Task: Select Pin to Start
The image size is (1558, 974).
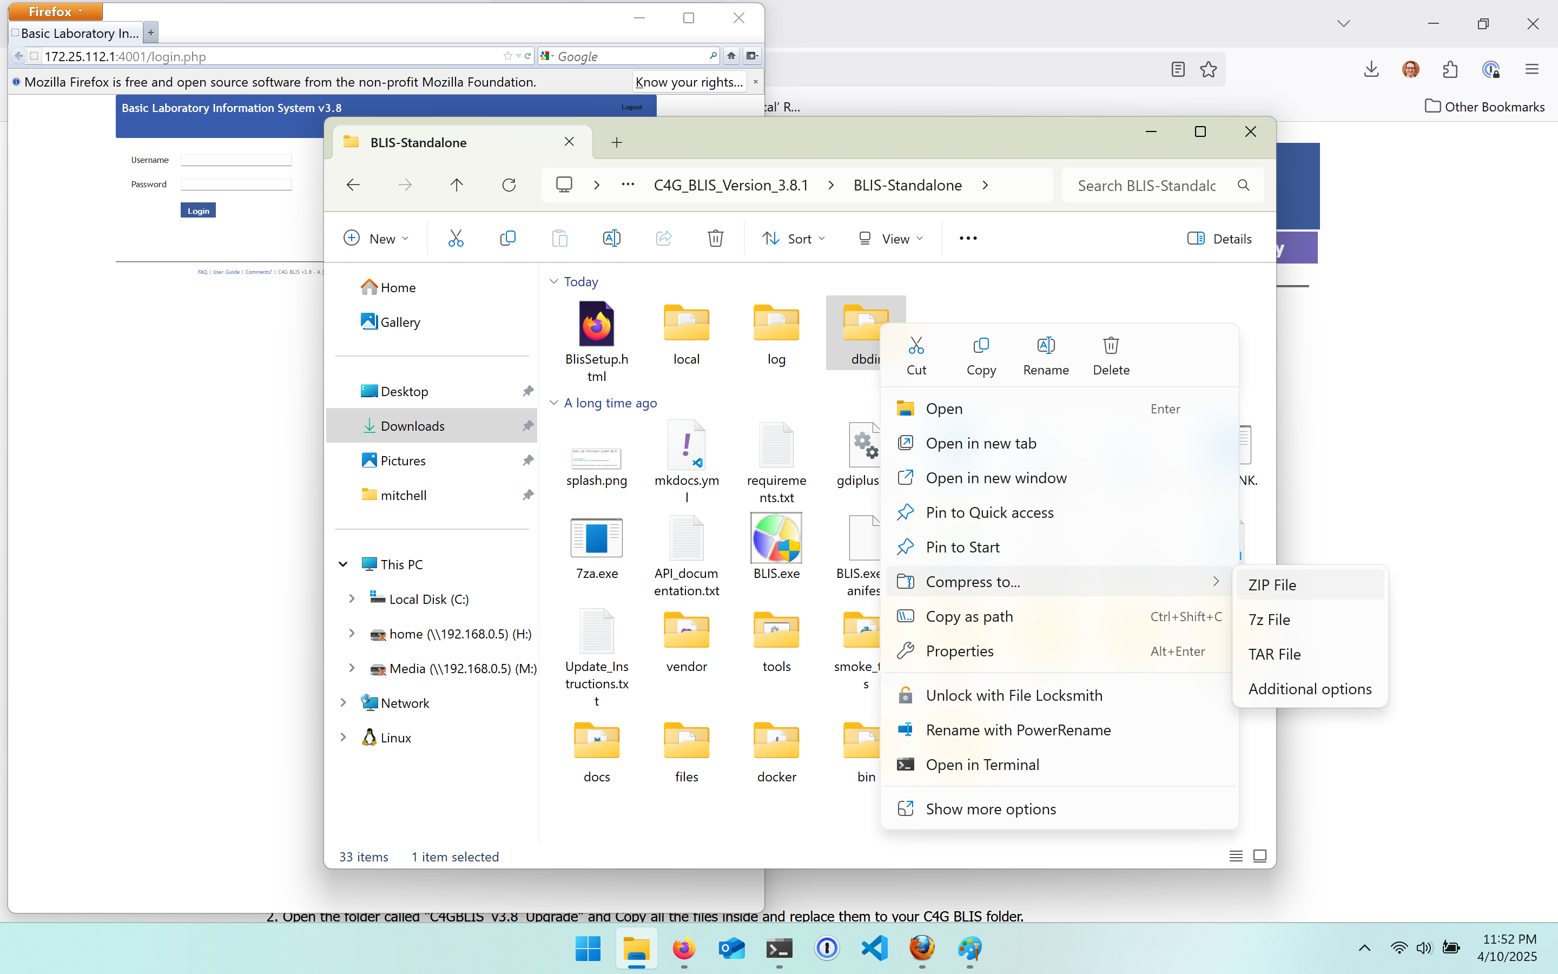Action: tap(1059, 548)
